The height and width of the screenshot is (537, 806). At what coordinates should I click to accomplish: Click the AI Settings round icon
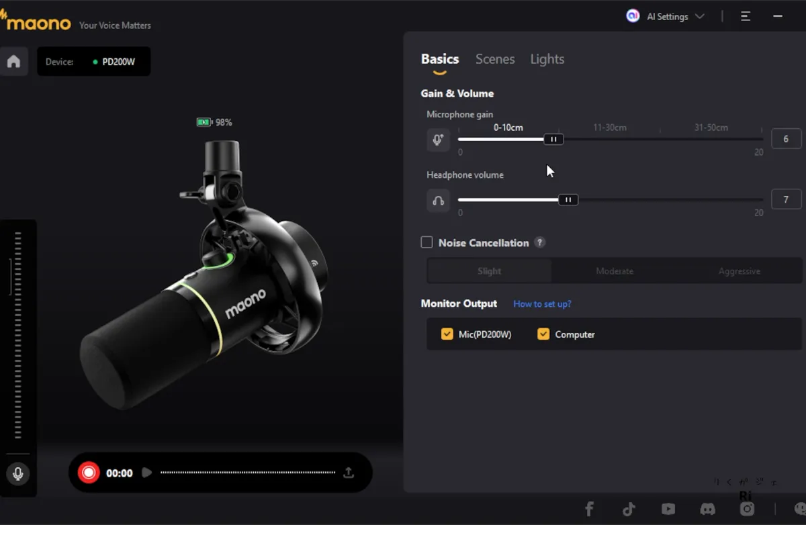[632, 16]
